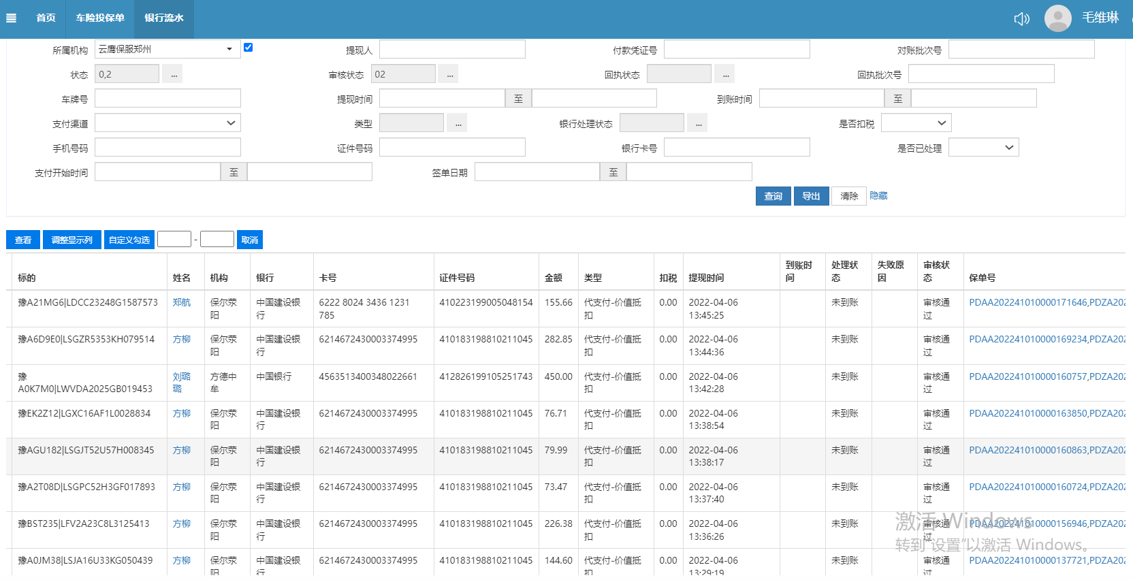
Task: Expand the 支付渠道 dropdown
Action: tap(167, 123)
